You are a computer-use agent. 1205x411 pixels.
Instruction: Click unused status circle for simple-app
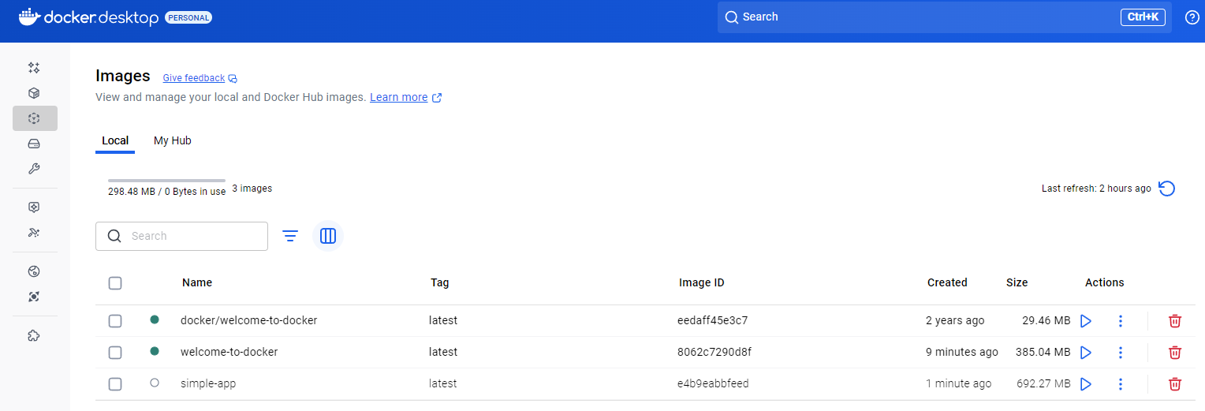tap(155, 383)
